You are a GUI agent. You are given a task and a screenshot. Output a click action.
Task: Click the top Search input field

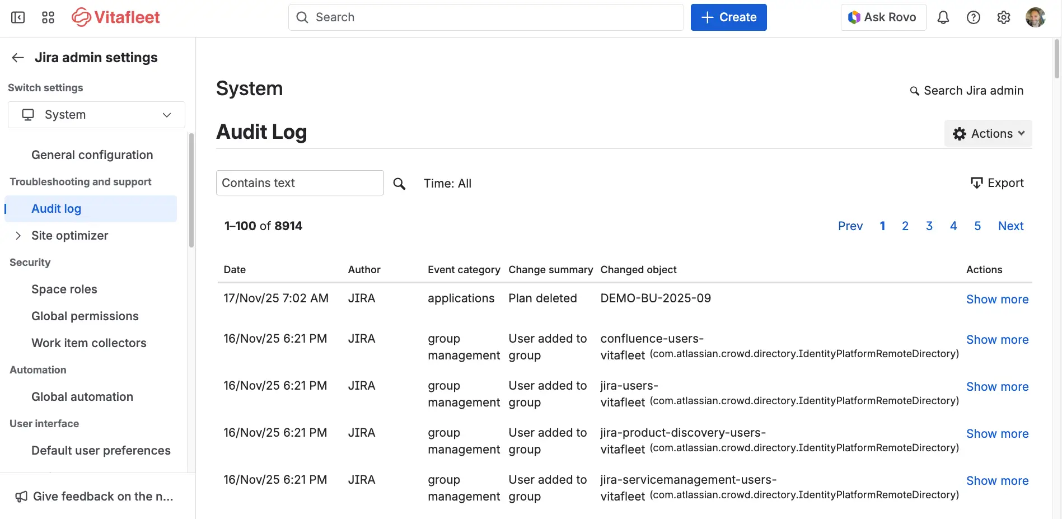[x=486, y=17]
